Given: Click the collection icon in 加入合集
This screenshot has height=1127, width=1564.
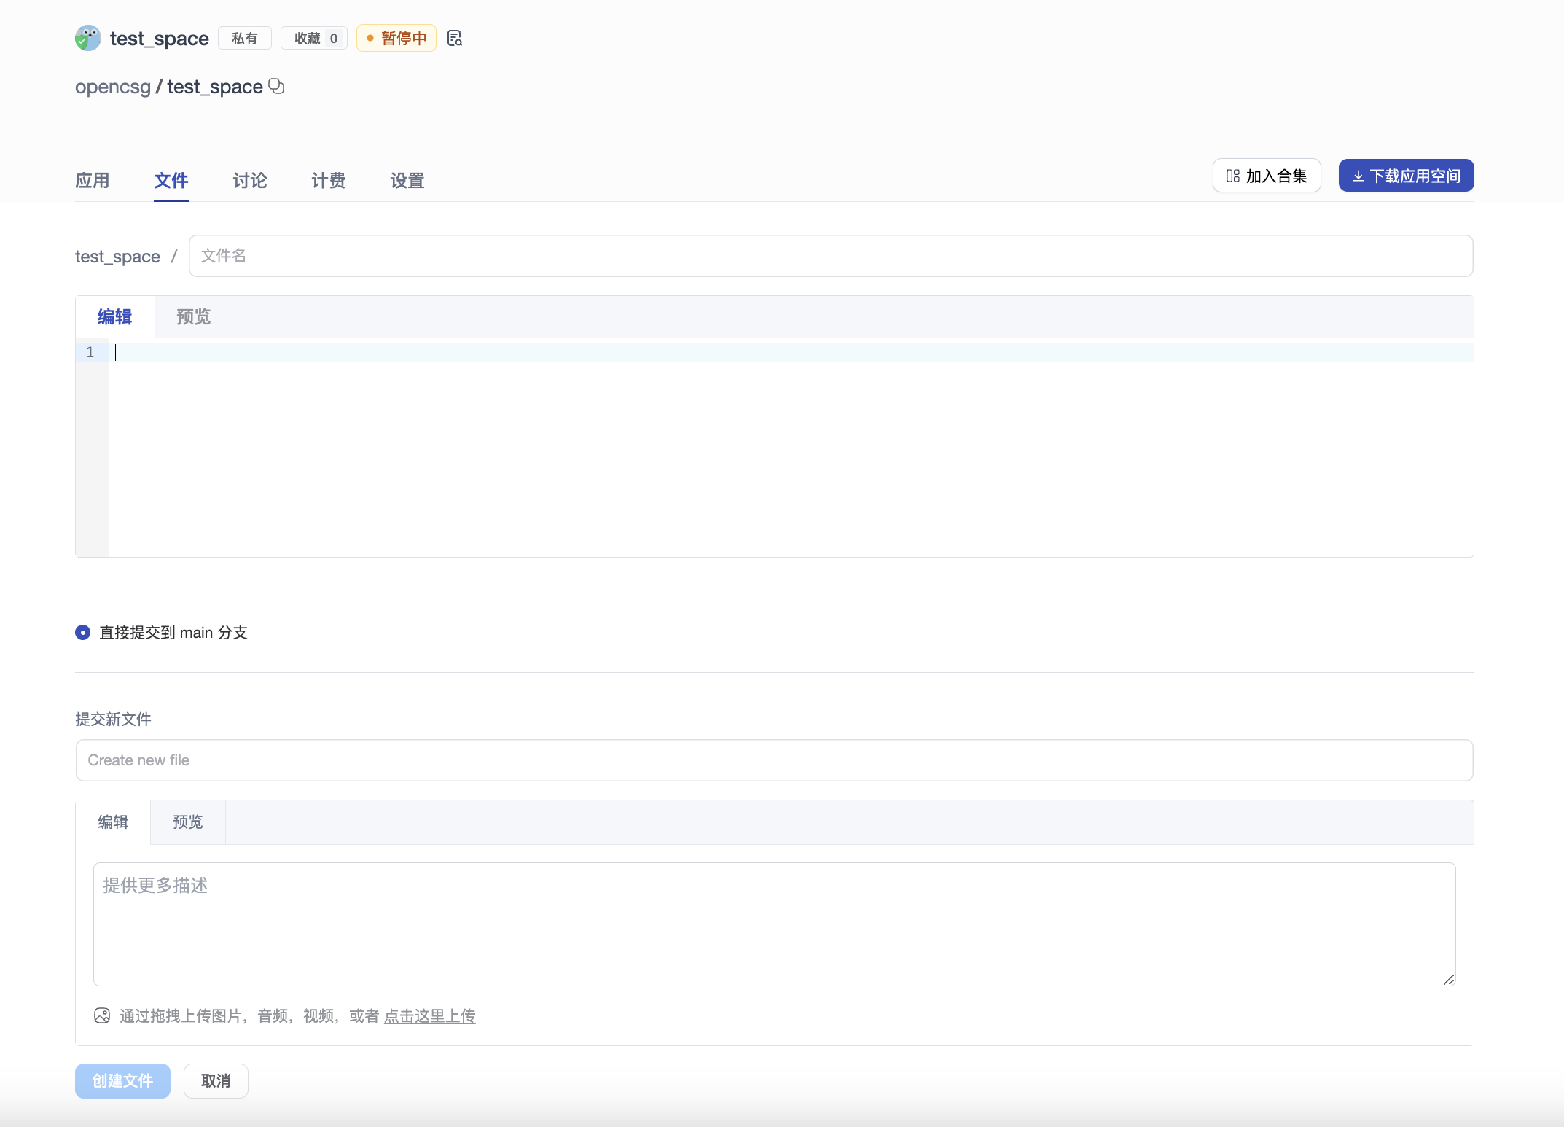Looking at the screenshot, I should point(1232,175).
